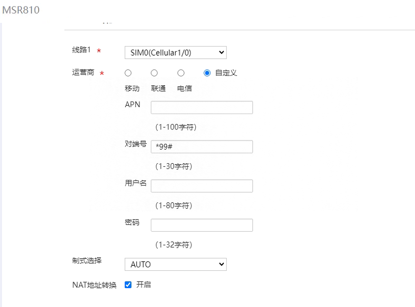The height and width of the screenshot is (307, 415).
Task: Click the 运营商 field label
Action: coord(83,72)
